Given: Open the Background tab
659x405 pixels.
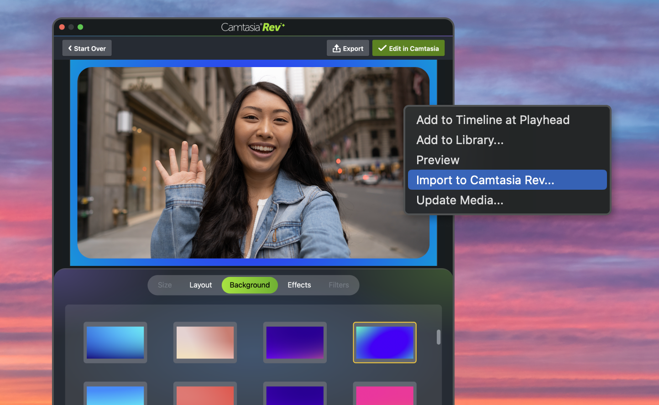Looking at the screenshot, I should 250,285.
